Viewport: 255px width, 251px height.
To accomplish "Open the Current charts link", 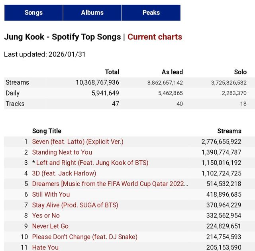I will pyautogui.click(x=155, y=37).
